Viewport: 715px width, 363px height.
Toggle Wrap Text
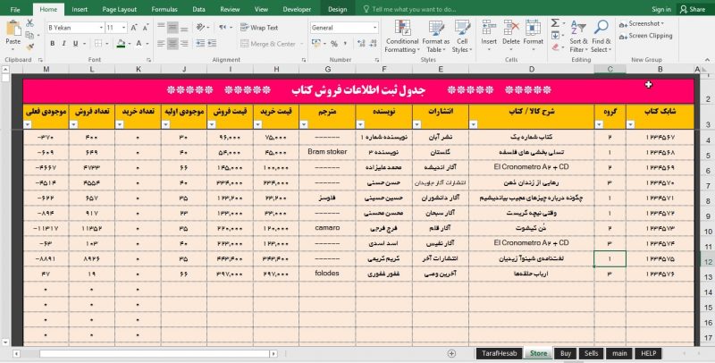(259, 28)
